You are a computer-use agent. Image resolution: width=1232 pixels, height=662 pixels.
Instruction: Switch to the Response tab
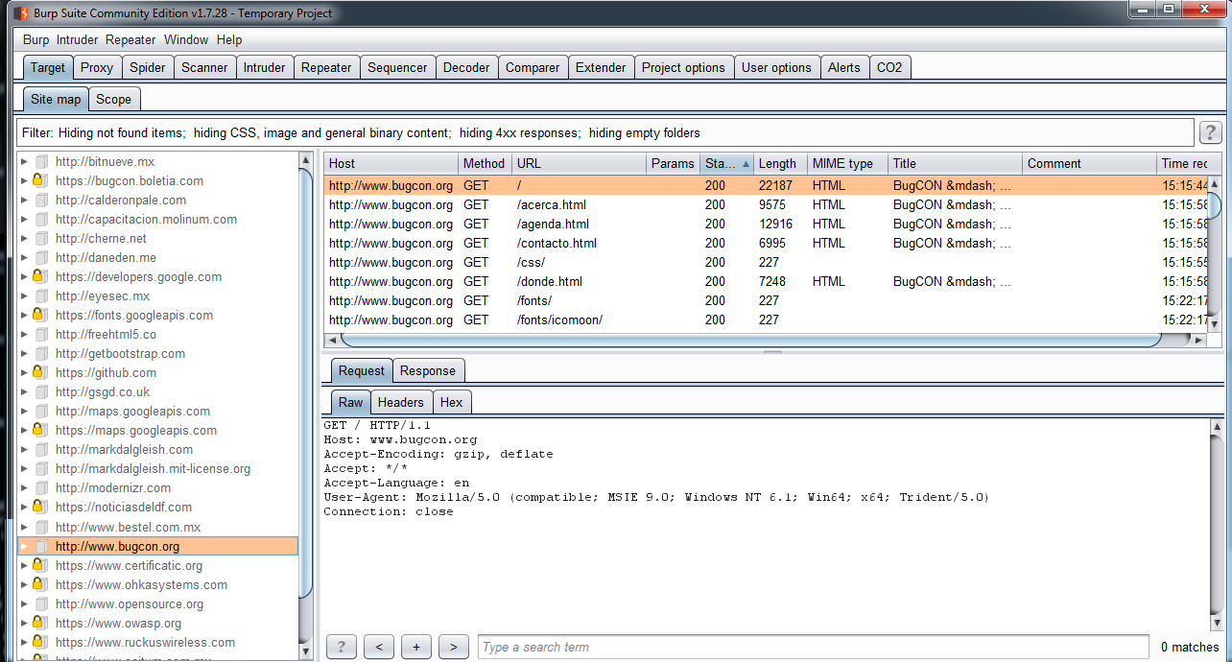(428, 370)
